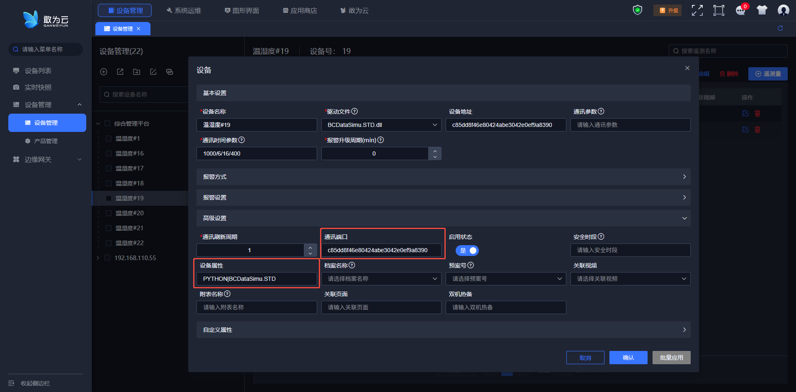Click the user avatar icon
The width and height of the screenshot is (796, 392).
point(783,10)
